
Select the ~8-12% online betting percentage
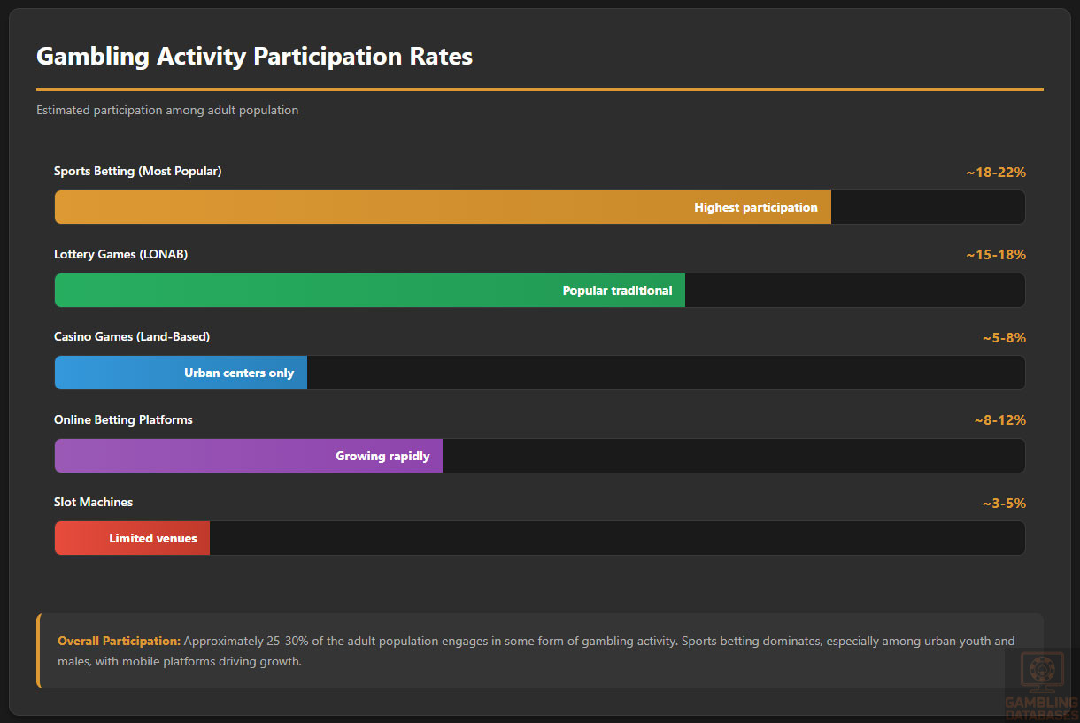(999, 420)
